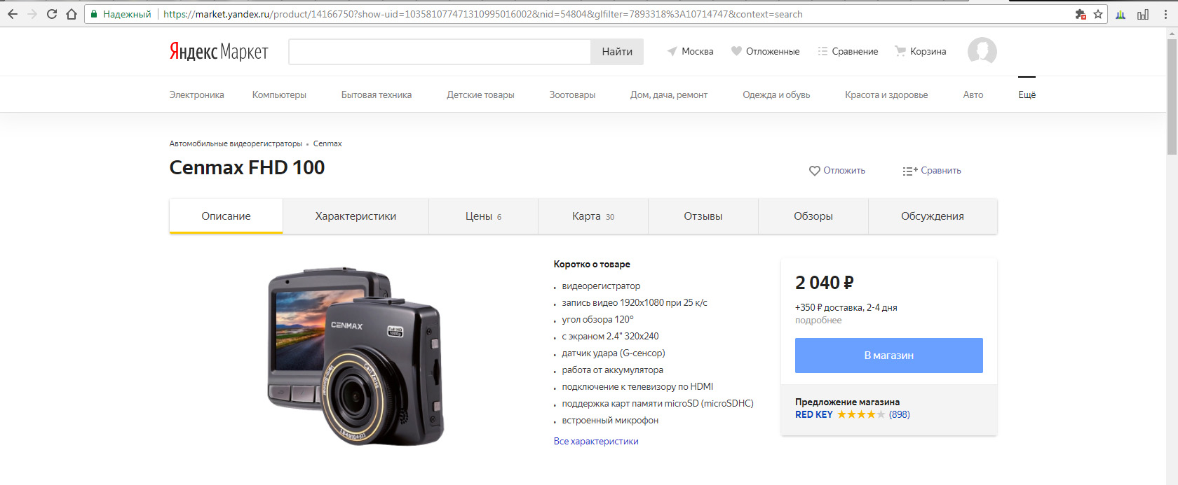Change city by clicking Москва
Viewport: 1178px width, 485px height.
pyautogui.click(x=690, y=51)
